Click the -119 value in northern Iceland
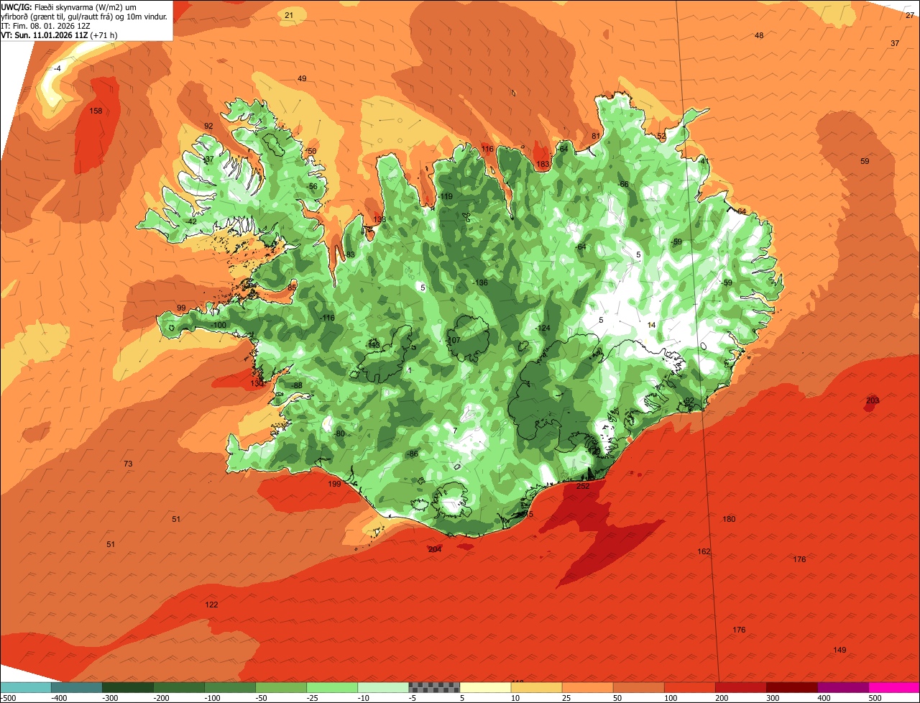 tap(446, 197)
